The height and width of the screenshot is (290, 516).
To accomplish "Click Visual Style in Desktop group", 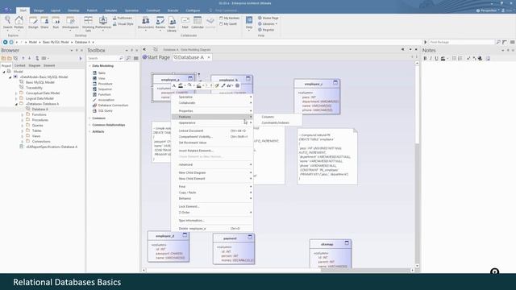I will click(123, 24).
